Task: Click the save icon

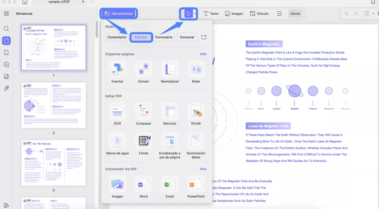Action: [x=367, y=14]
